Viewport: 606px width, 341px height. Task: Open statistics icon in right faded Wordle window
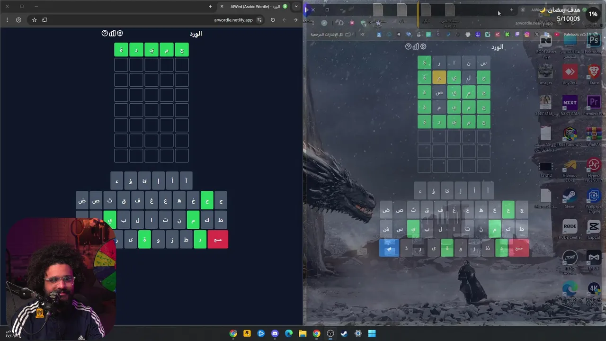(x=416, y=46)
